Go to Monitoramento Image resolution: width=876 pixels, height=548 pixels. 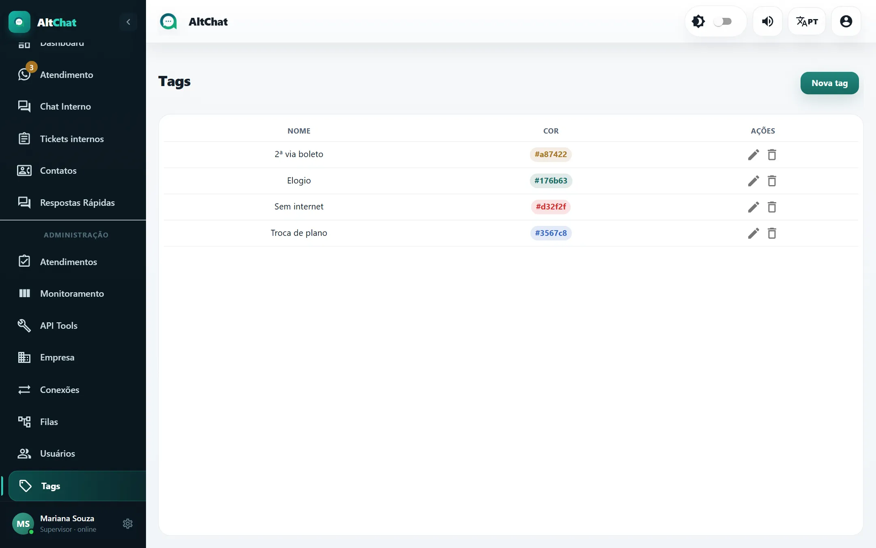pos(73,293)
